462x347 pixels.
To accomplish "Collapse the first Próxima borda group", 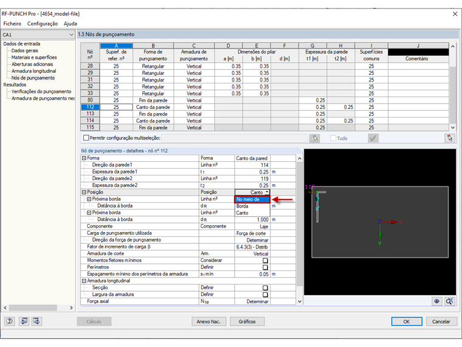I will click(89, 199).
